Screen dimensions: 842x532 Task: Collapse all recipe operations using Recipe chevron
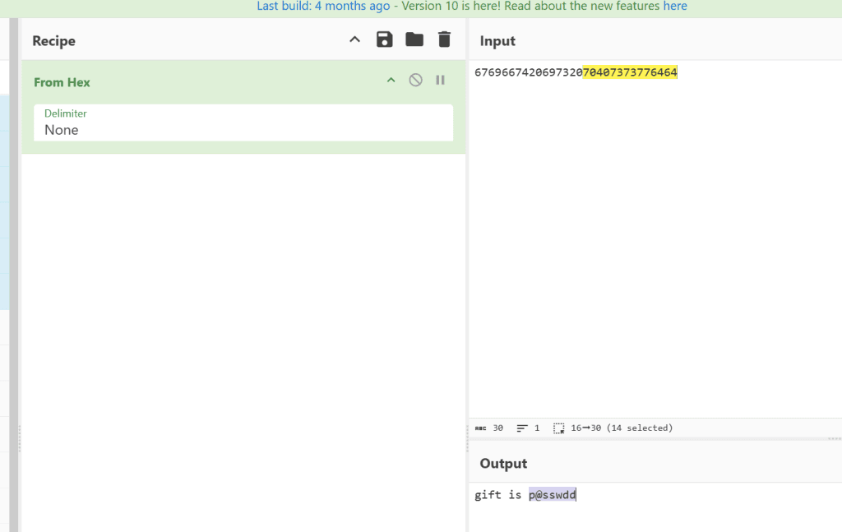[x=354, y=39]
